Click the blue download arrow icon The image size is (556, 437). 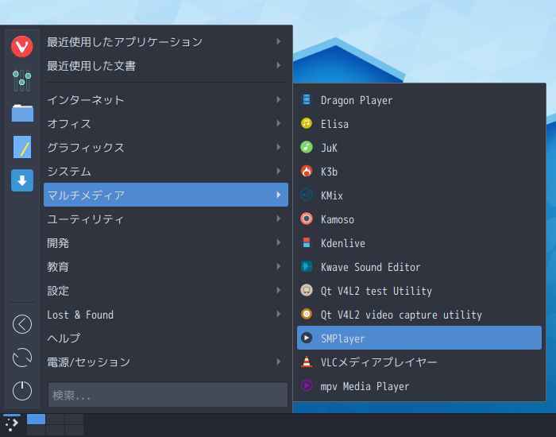22,180
